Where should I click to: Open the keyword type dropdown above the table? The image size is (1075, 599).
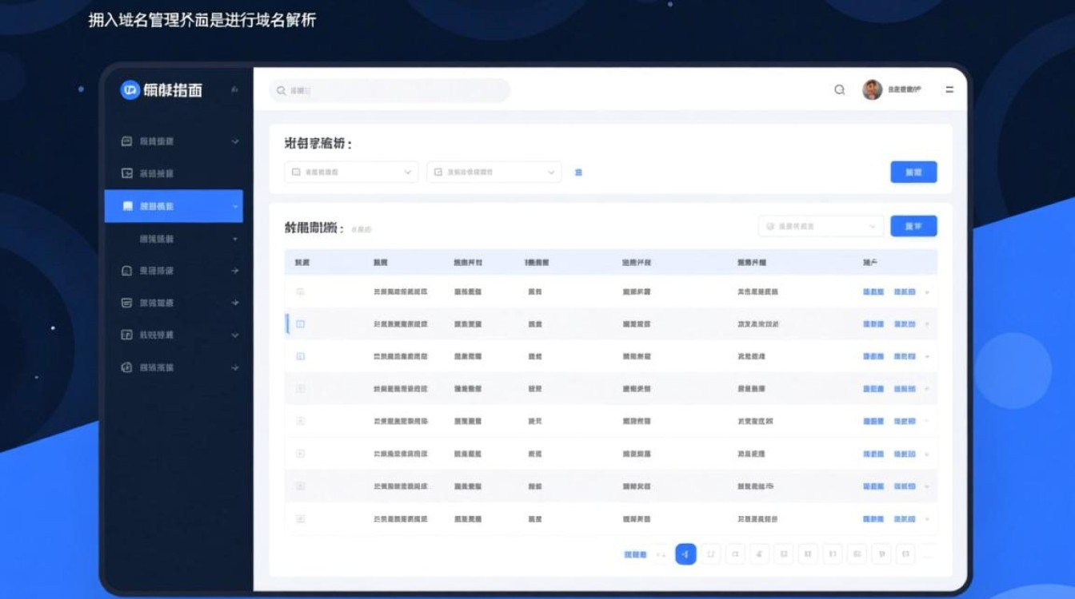coord(821,226)
